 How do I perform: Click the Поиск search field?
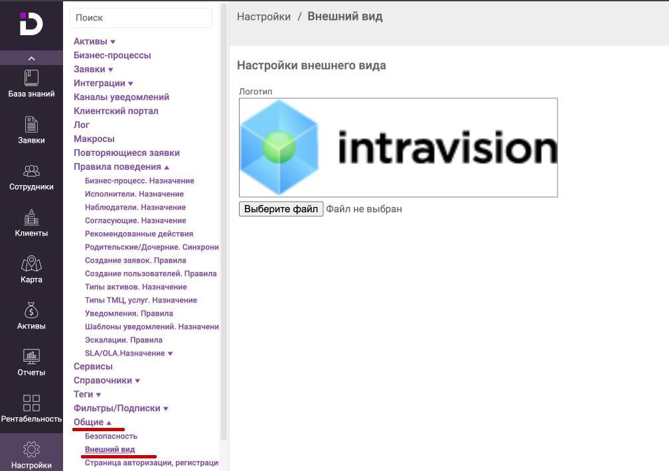point(141,18)
